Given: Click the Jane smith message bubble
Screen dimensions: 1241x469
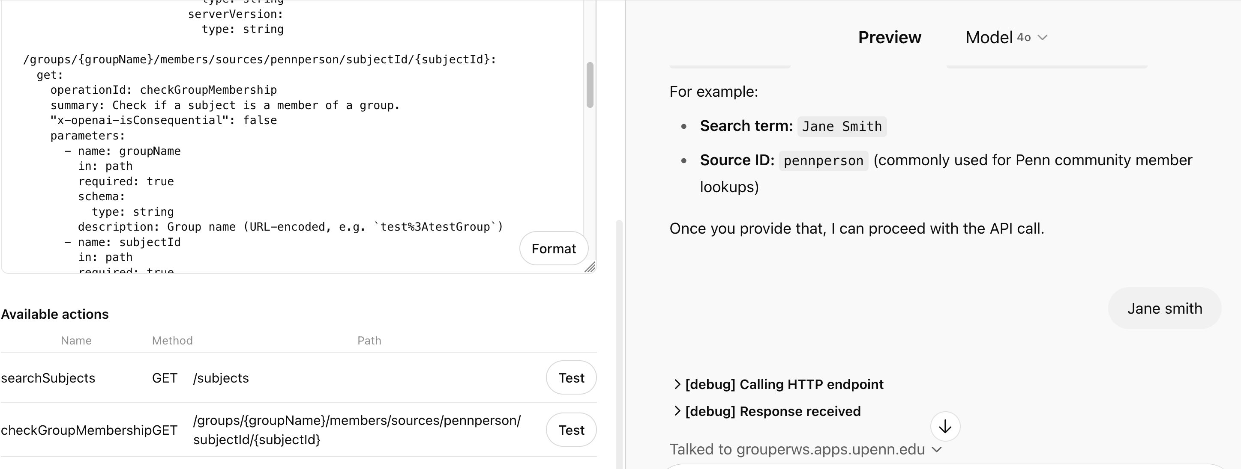Looking at the screenshot, I should pyautogui.click(x=1164, y=309).
